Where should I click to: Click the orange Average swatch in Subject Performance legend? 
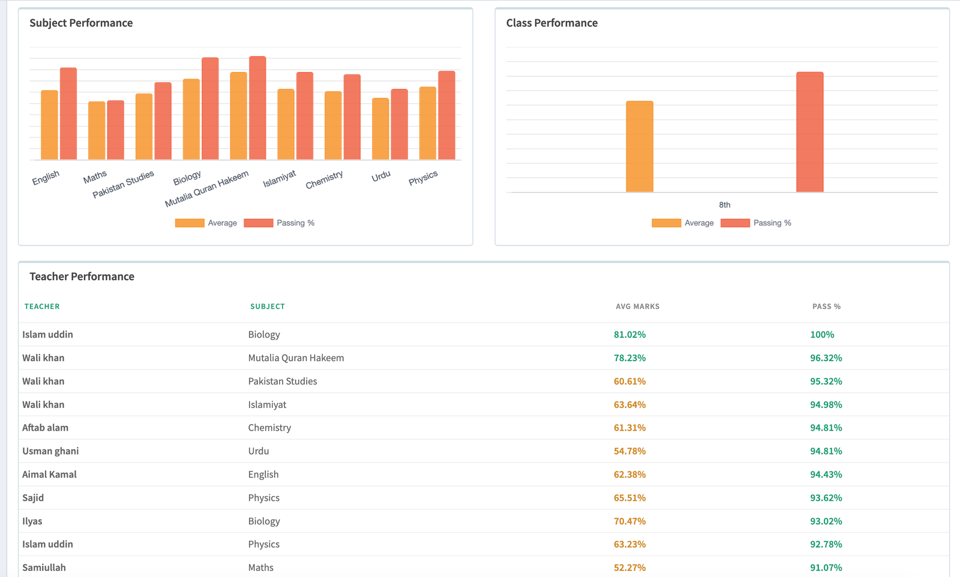190,223
